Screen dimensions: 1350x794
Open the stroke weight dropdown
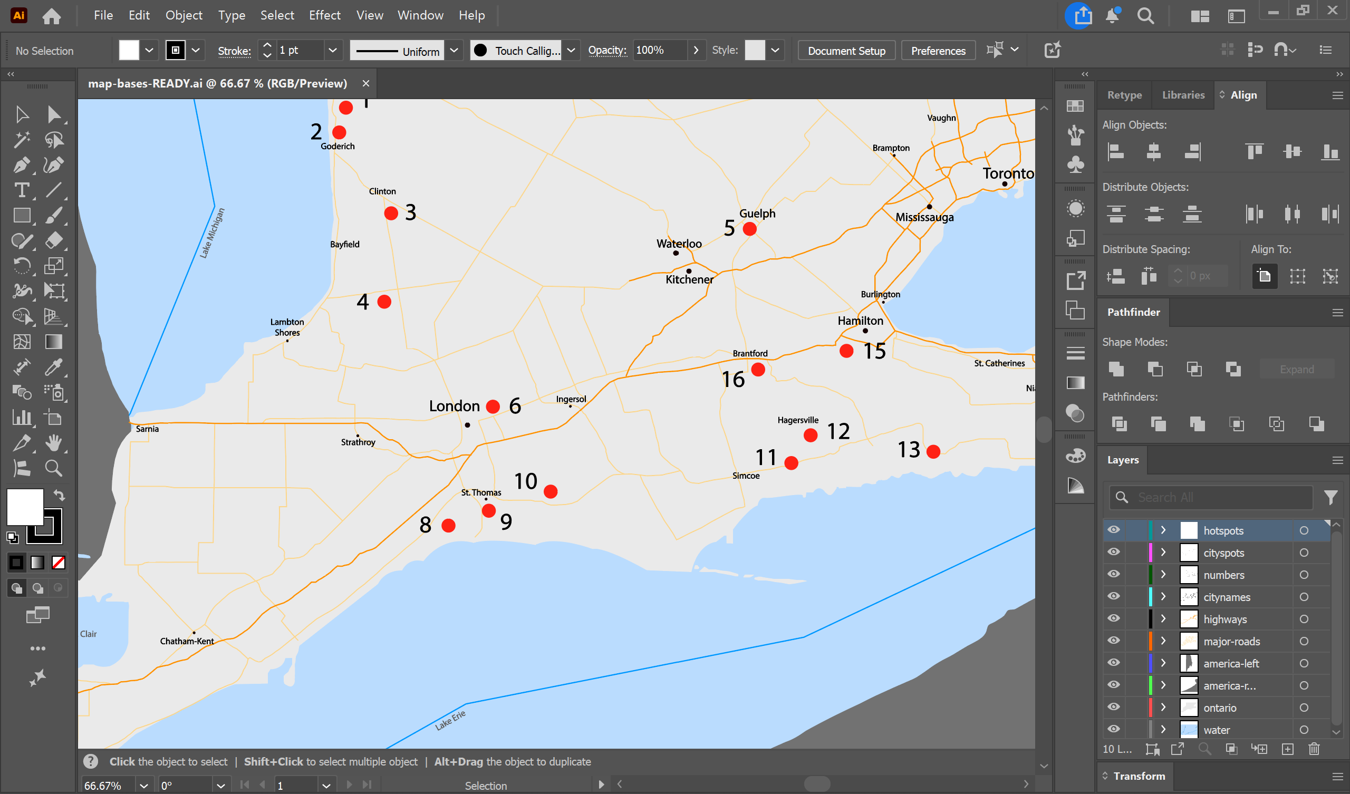[333, 51]
